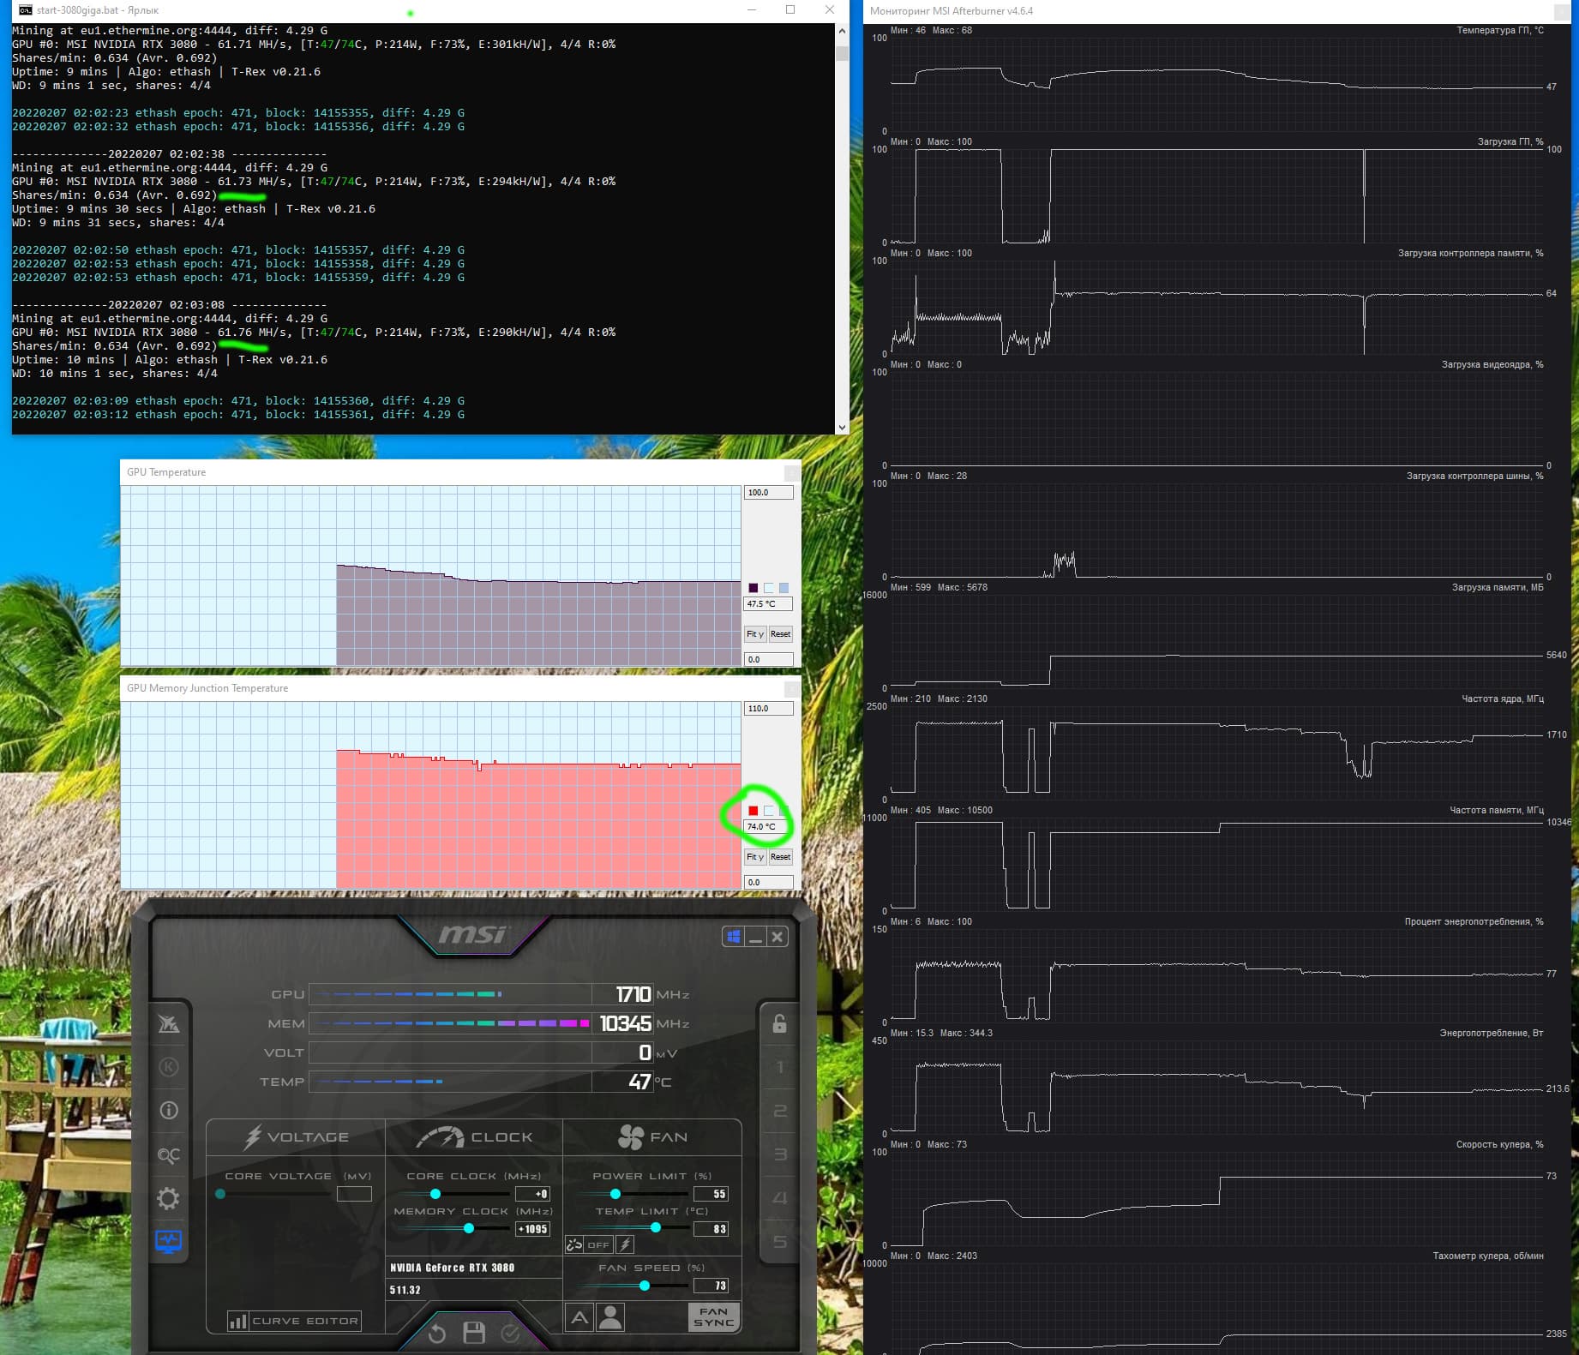
Task: Open the OC Scanner magnifier icon
Action: (x=169, y=1154)
